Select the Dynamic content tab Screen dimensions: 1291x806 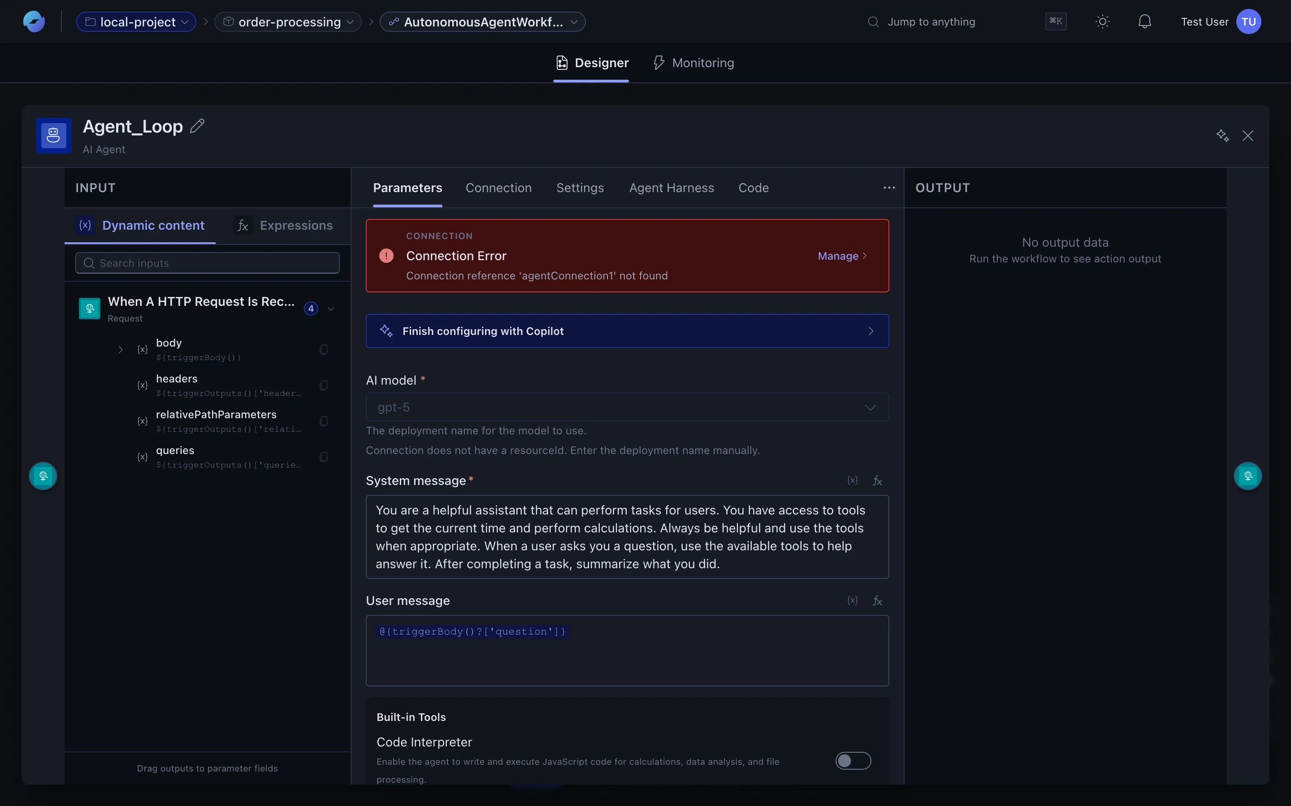click(x=140, y=226)
